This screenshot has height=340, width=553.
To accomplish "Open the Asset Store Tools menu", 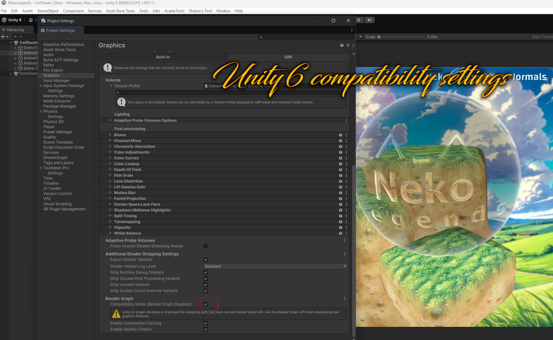I will click(x=120, y=11).
